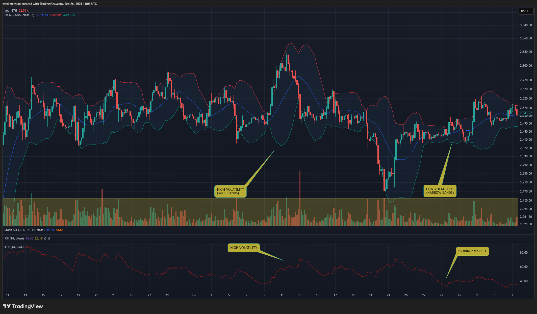This screenshot has width=537, height=314.
Task: Click the Vol · ETH indicator legend
Action: point(11,11)
